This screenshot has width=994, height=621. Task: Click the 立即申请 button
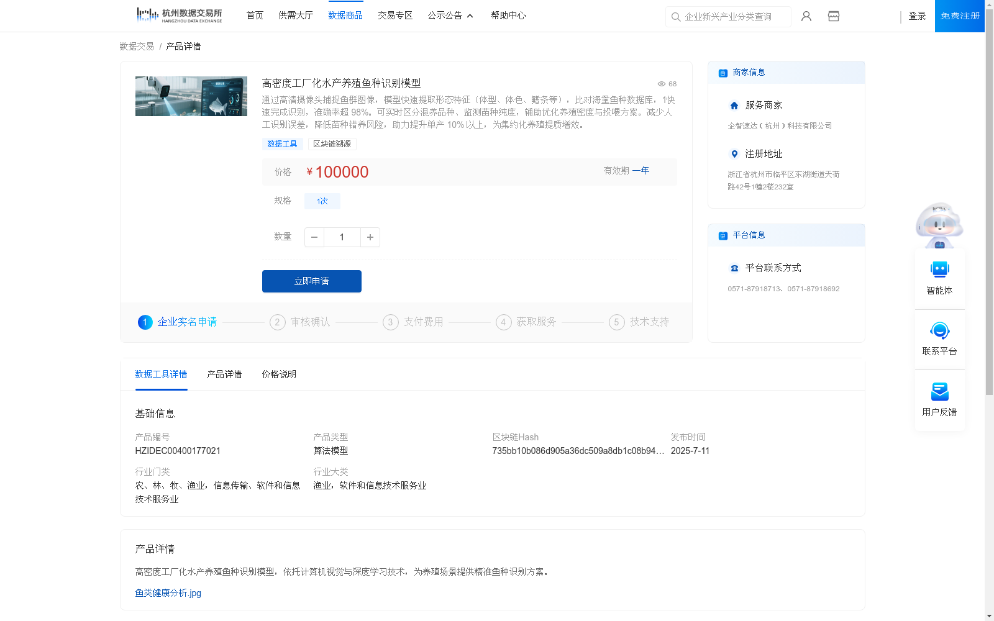point(312,281)
